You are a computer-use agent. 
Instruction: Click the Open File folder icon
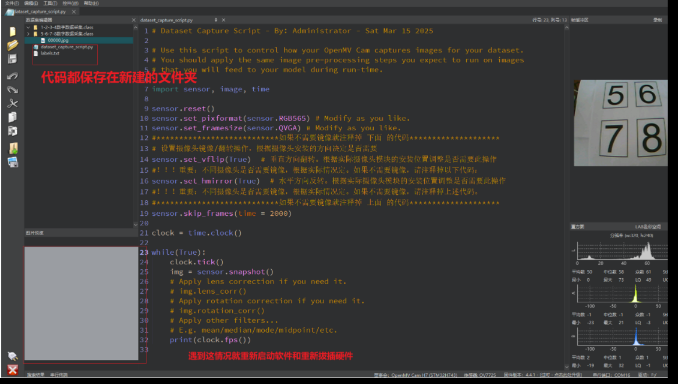point(12,45)
